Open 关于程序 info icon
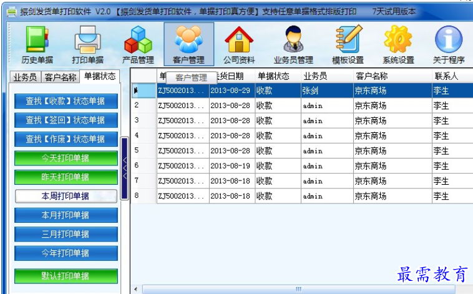The height and width of the screenshot is (294, 473). [x=449, y=44]
